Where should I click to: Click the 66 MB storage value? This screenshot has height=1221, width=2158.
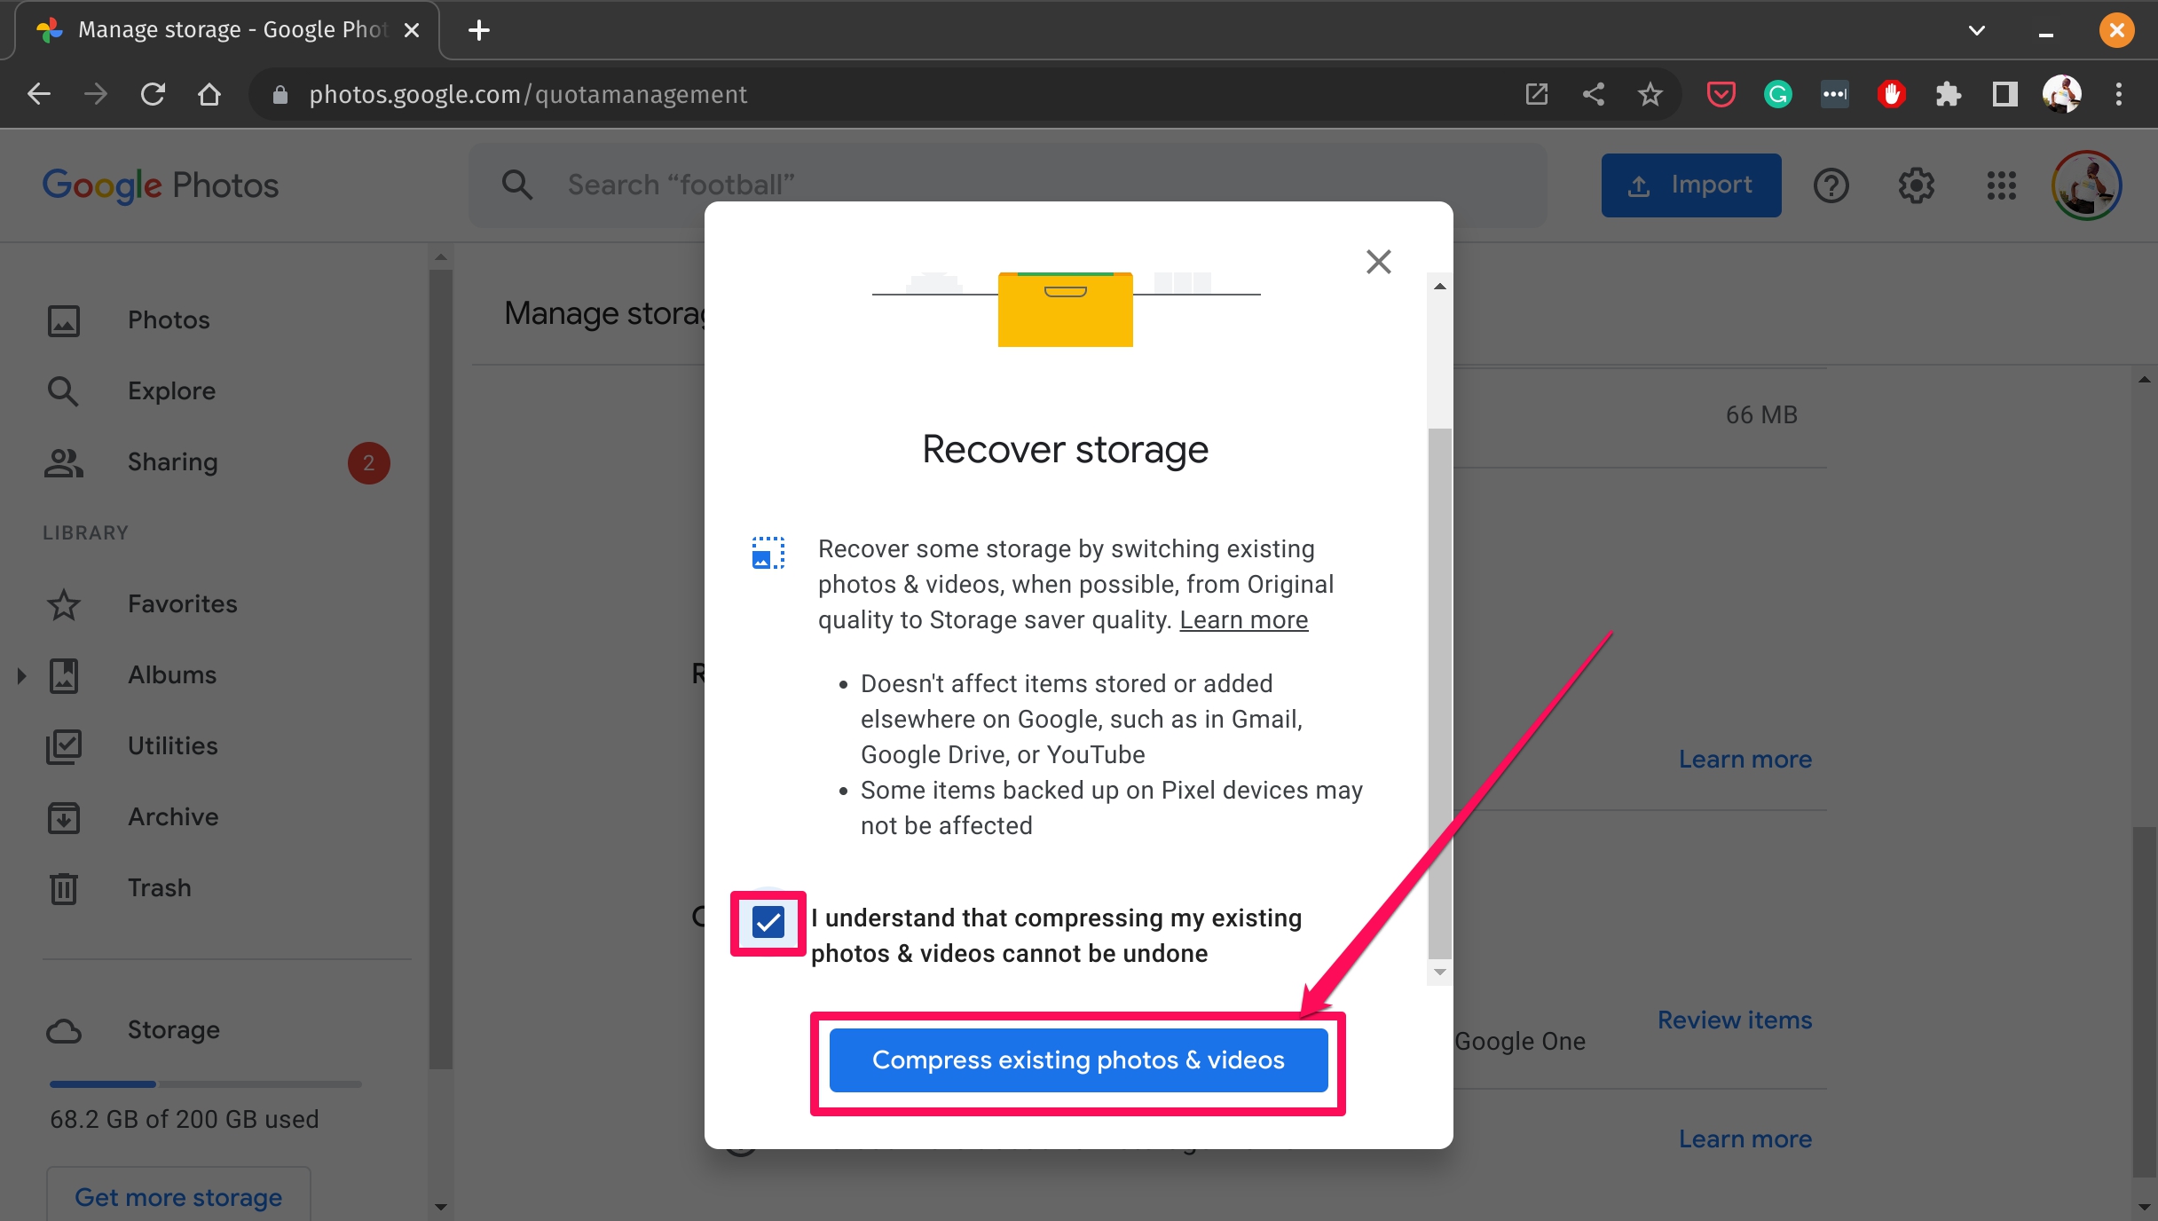[1761, 415]
